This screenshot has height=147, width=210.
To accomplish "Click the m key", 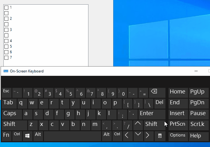I will point(96,125).
